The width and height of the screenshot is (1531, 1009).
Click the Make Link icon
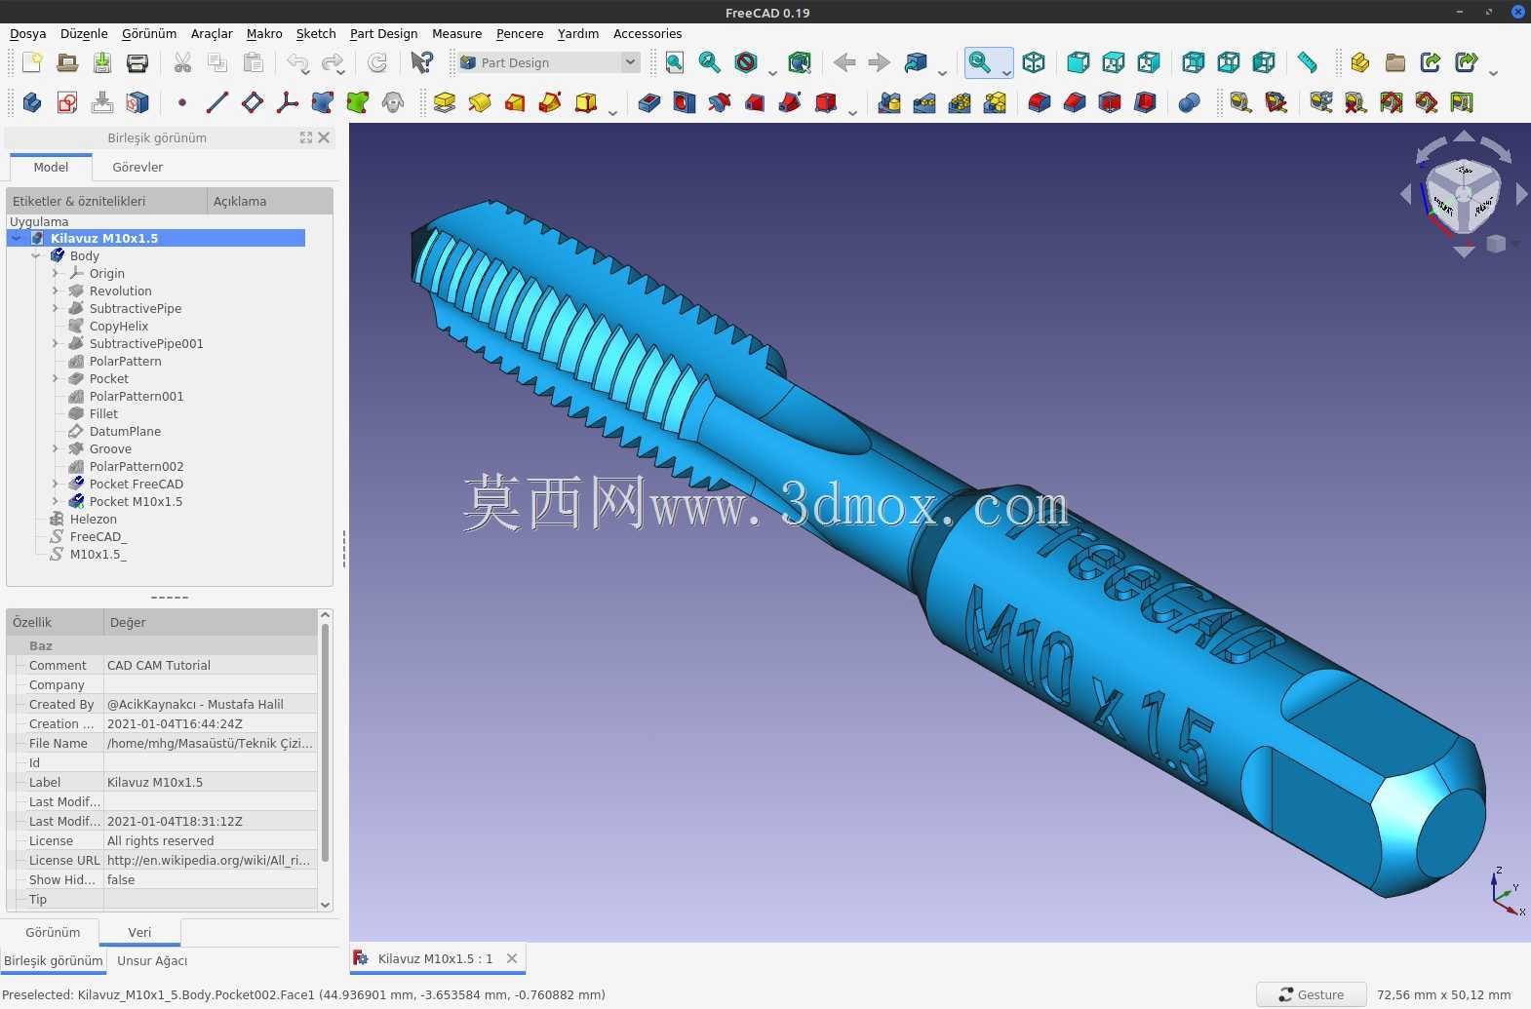1431,63
